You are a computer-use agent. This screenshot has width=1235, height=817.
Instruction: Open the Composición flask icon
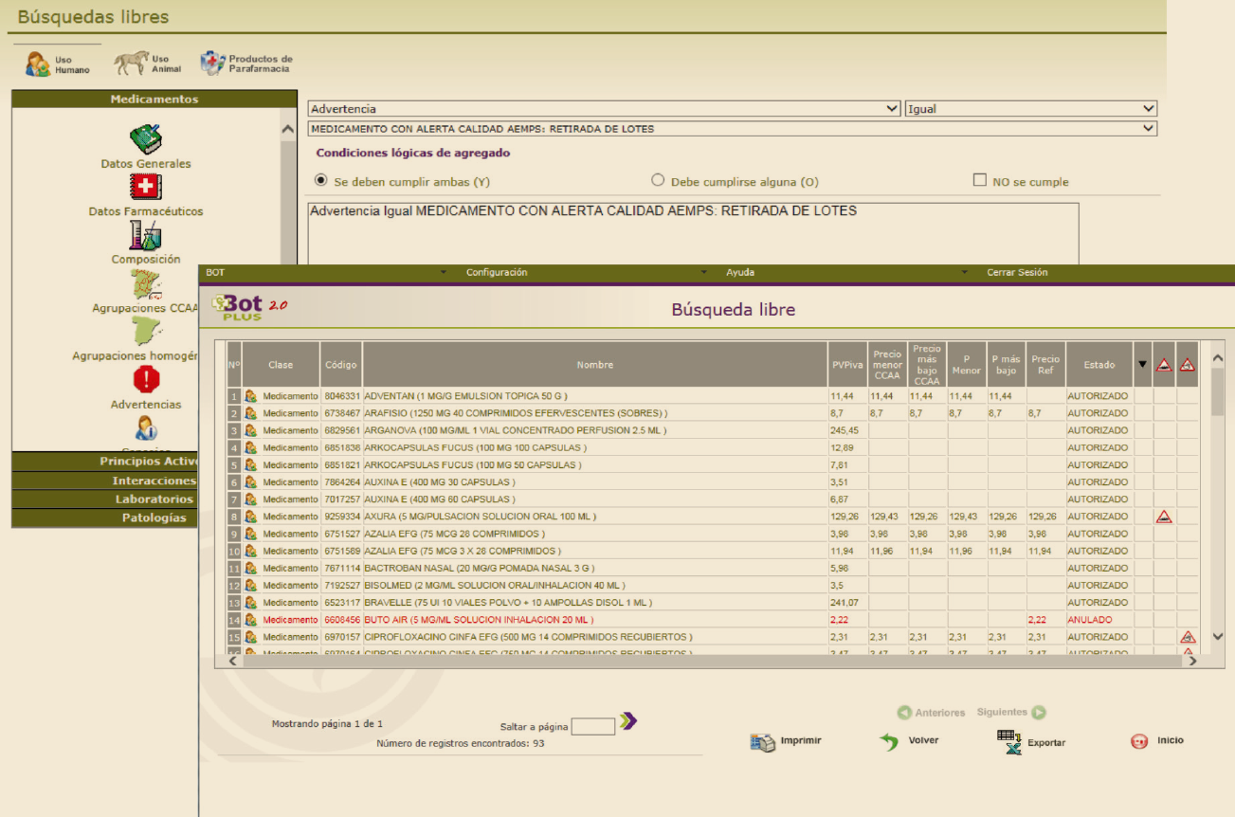(x=146, y=235)
